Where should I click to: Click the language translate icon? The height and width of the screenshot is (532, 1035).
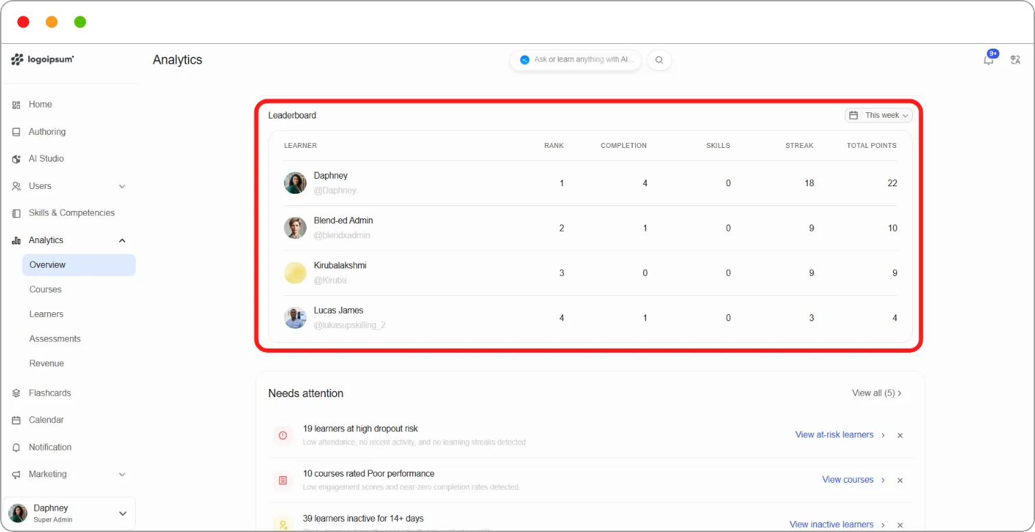click(x=1016, y=60)
